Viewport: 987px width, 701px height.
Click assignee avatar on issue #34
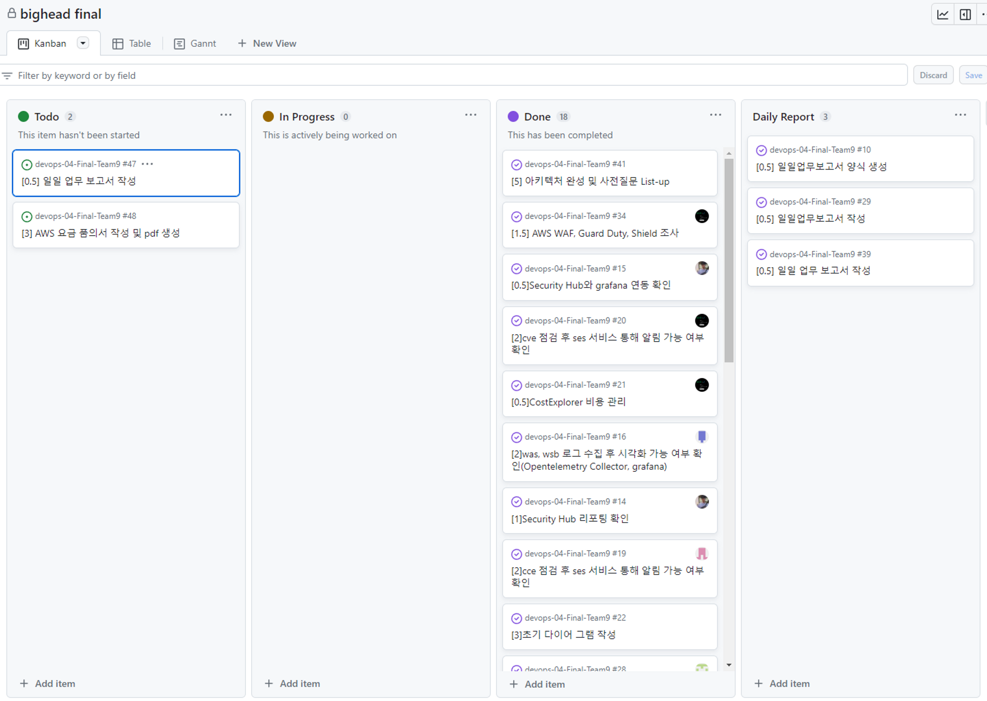coord(701,216)
